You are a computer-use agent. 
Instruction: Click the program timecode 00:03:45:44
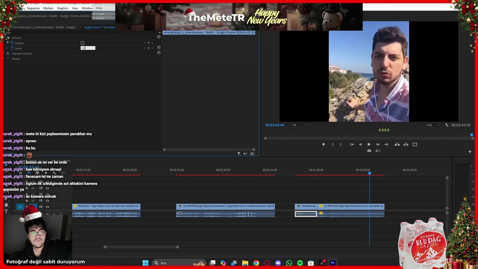[x=275, y=125]
